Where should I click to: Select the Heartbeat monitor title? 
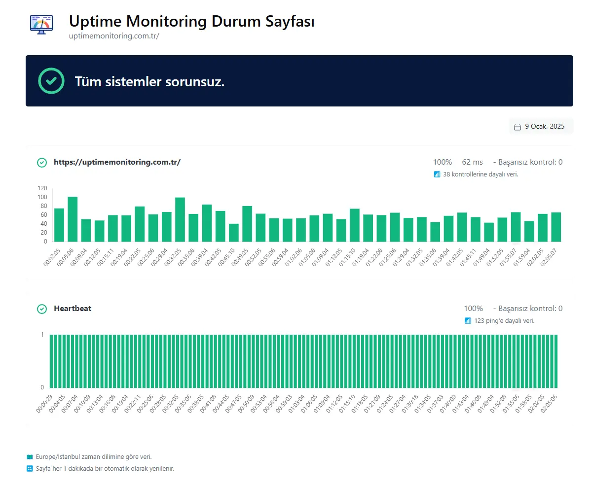(x=73, y=309)
